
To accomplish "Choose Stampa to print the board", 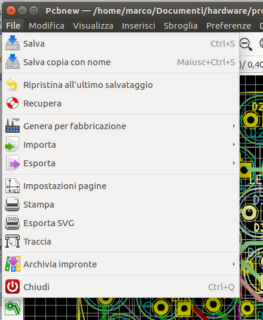I will [121, 205].
